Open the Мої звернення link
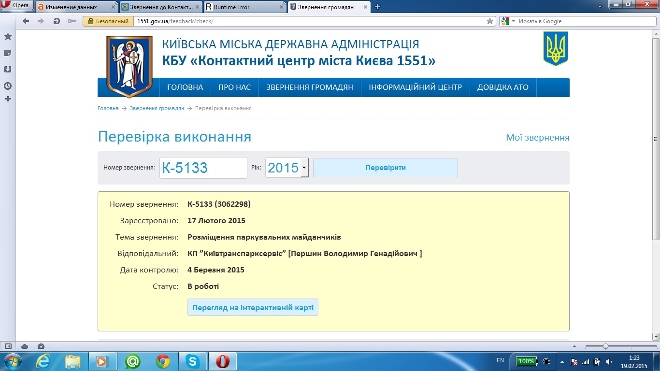 [537, 138]
